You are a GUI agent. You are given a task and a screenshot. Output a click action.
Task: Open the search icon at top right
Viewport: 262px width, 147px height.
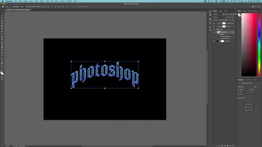click(x=256, y=7)
